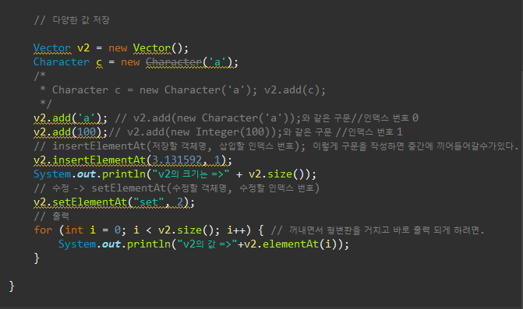Click the statement "v2.add(100);"
The height and width of the screenshot is (309, 523).
tap(70, 132)
